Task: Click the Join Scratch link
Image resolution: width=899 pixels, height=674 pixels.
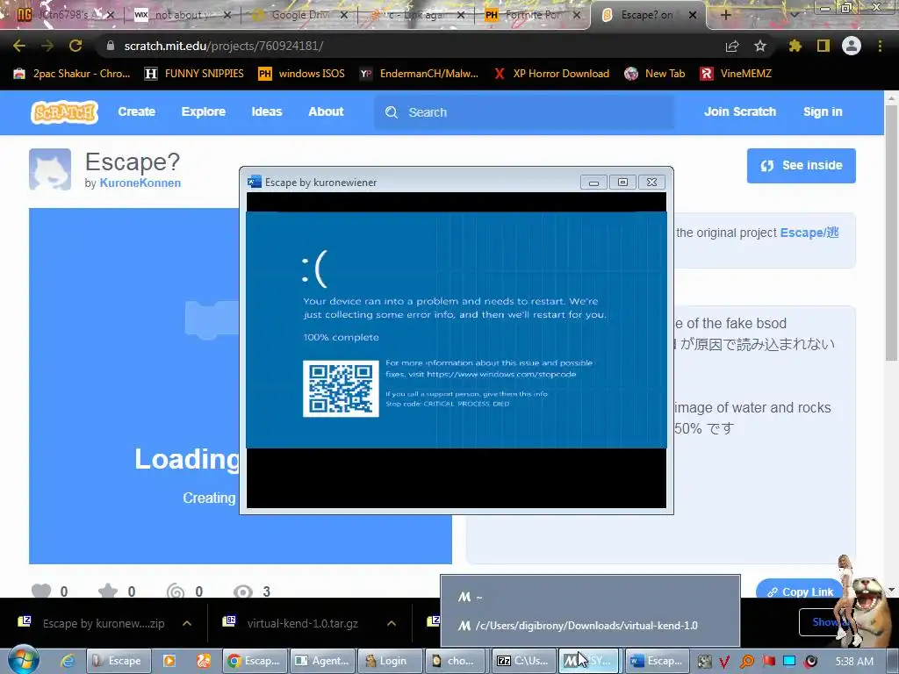Action: [x=739, y=111]
